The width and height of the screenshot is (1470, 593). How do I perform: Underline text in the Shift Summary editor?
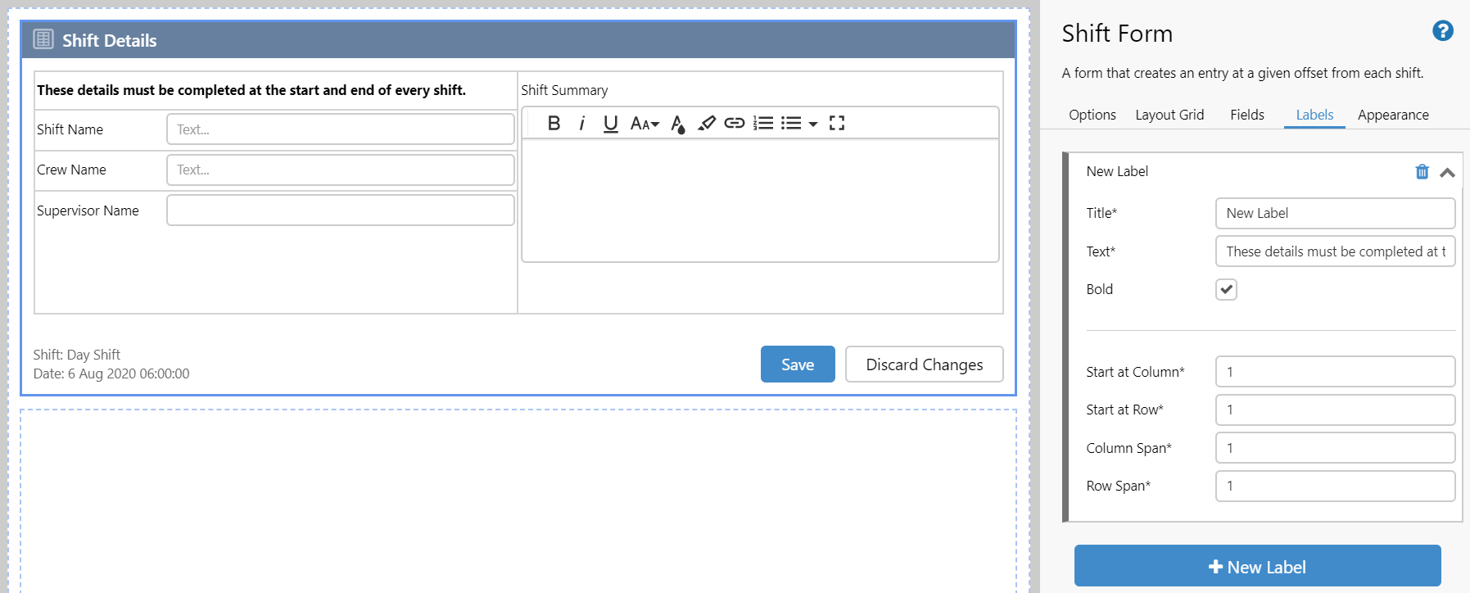610,123
